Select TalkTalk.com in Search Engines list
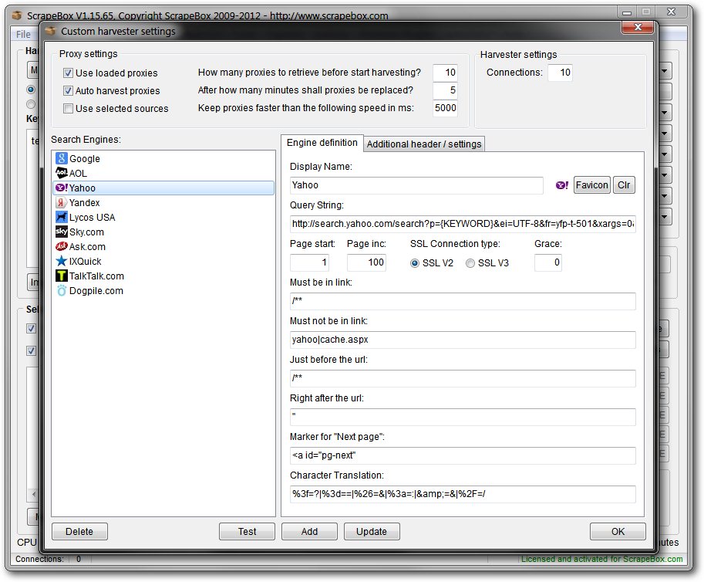 (x=96, y=276)
